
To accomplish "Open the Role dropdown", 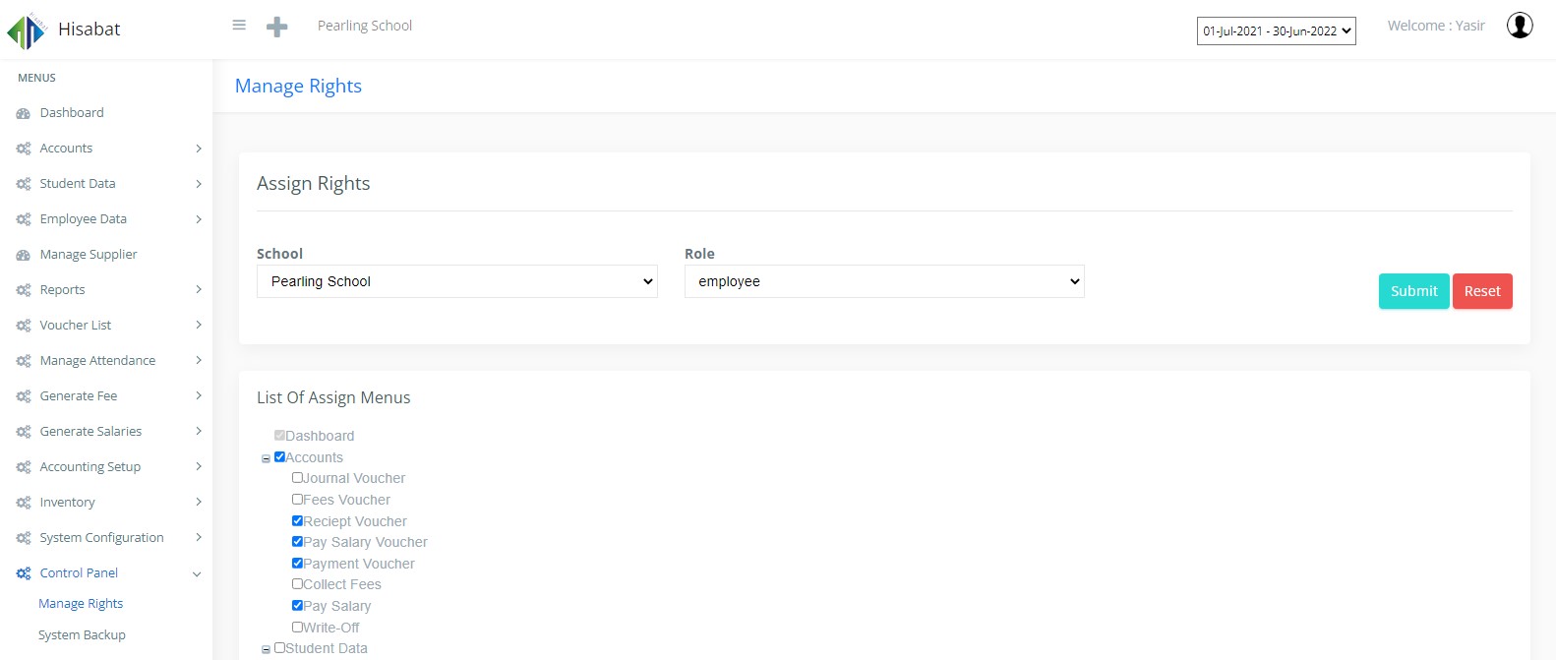I will (884, 281).
